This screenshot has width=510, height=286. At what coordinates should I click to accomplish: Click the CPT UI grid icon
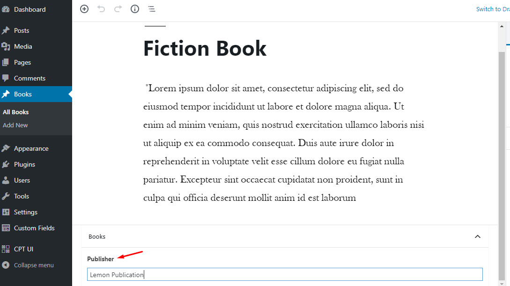point(6,249)
